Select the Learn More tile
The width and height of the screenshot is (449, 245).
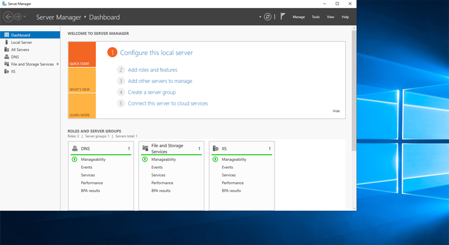(x=82, y=105)
